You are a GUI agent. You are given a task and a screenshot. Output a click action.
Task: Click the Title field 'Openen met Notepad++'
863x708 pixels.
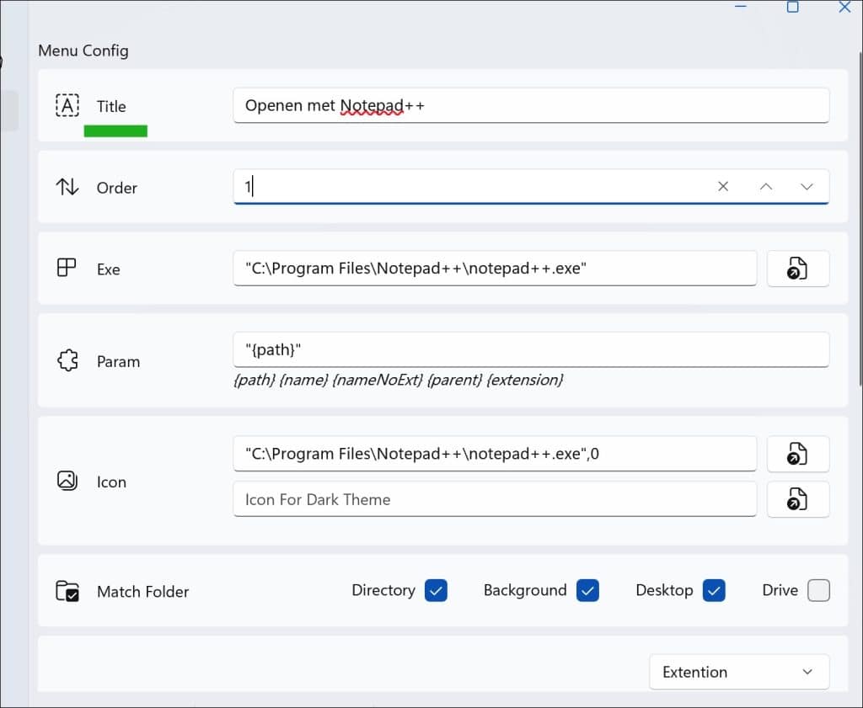(531, 106)
